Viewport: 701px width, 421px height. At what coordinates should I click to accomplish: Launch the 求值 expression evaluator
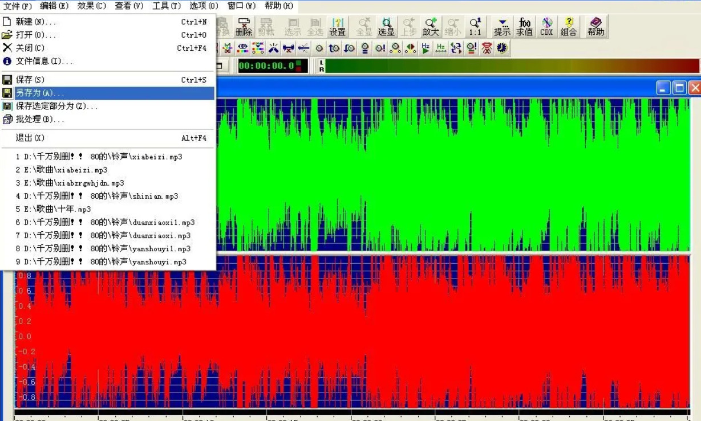pyautogui.click(x=524, y=27)
